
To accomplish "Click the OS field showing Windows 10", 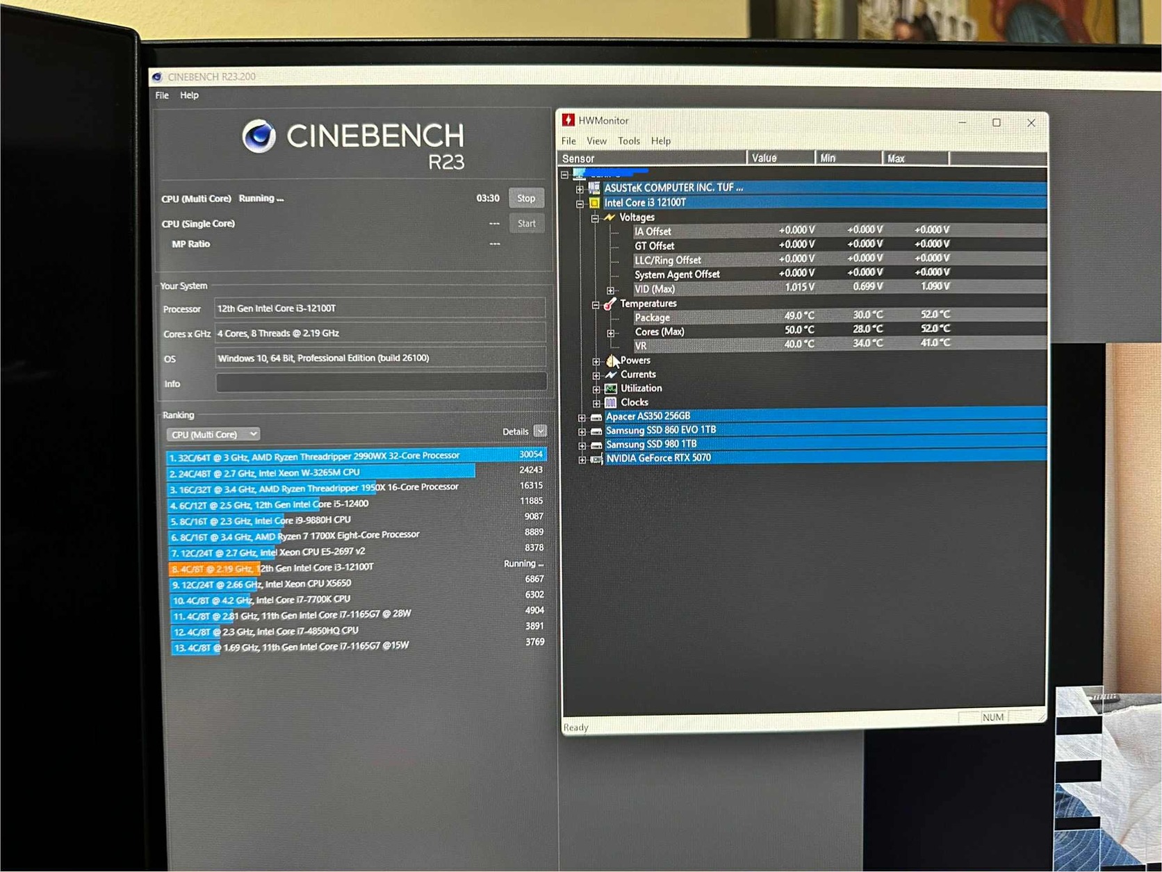I will pos(380,358).
